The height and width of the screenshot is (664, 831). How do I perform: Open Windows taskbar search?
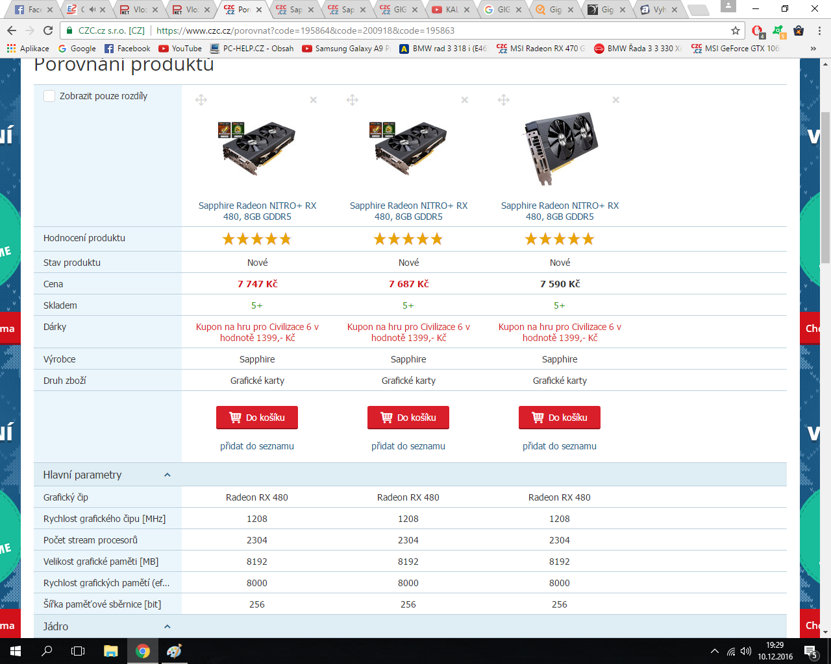click(x=47, y=651)
